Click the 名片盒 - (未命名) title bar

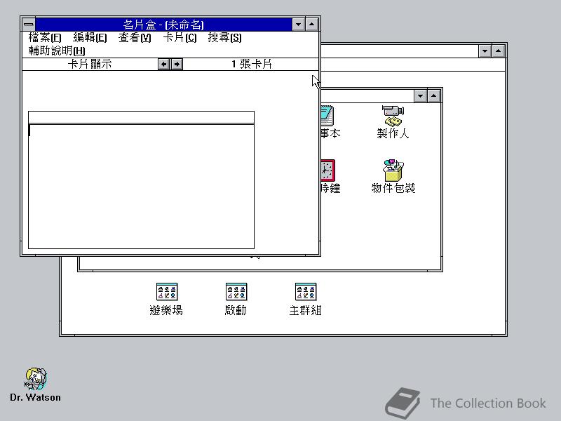[163, 25]
